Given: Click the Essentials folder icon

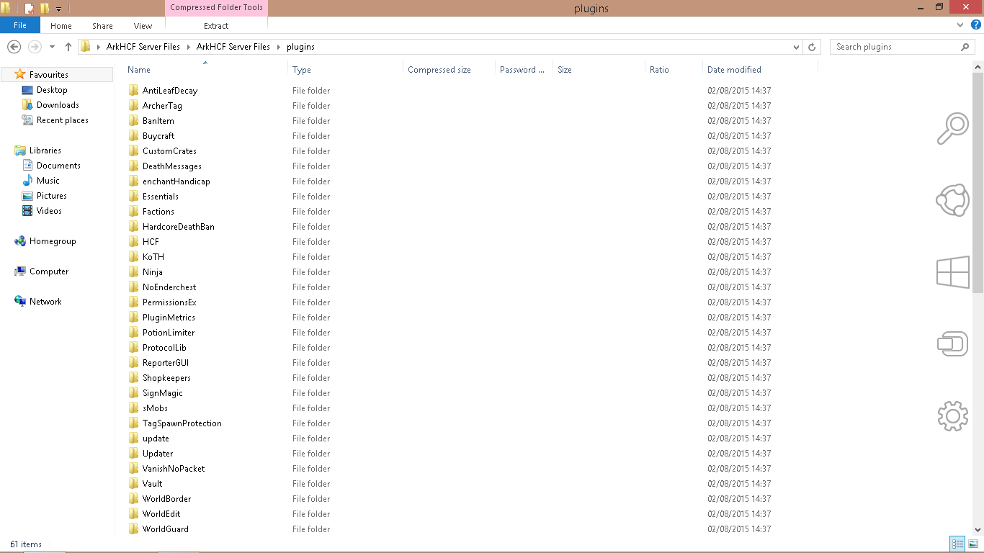Looking at the screenshot, I should pos(133,197).
